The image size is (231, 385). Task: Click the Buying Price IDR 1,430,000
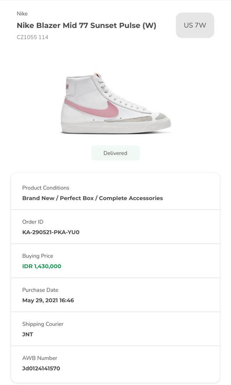pyautogui.click(x=42, y=266)
